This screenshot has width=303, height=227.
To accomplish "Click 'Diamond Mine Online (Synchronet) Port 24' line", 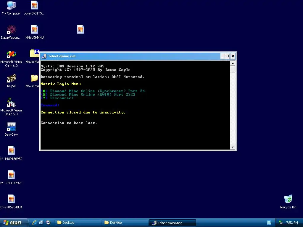I will tap(93, 91).
